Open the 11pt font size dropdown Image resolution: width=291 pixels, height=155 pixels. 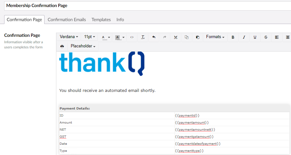(x=90, y=37)
